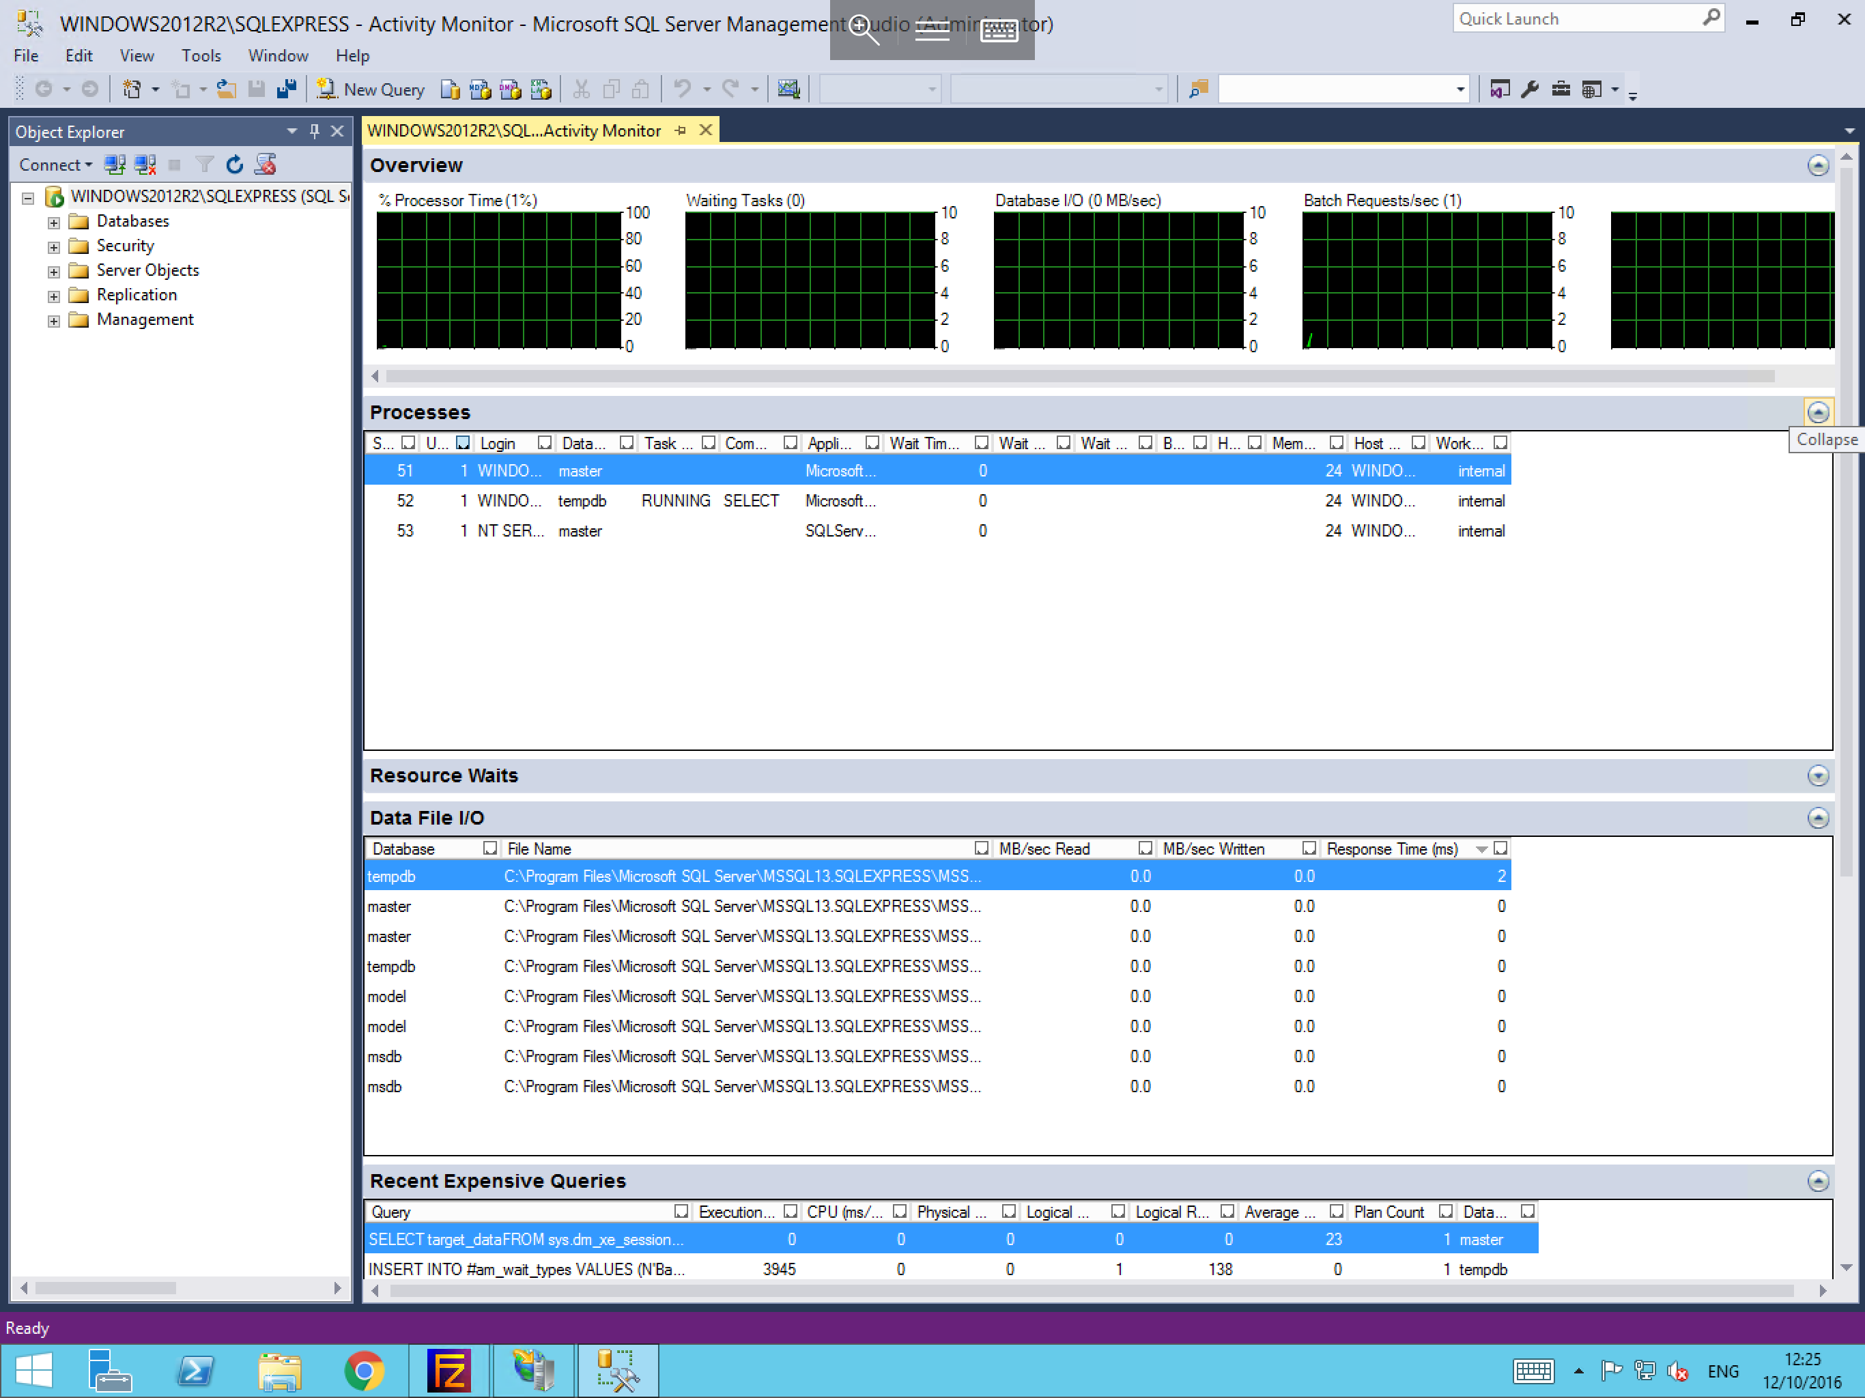Click the MB/sec Read column header
The image size is (1865, 1398).
(x=1044, y=848)
